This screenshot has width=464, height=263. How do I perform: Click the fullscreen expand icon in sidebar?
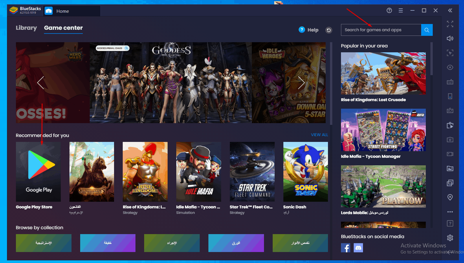pos(450,24)
